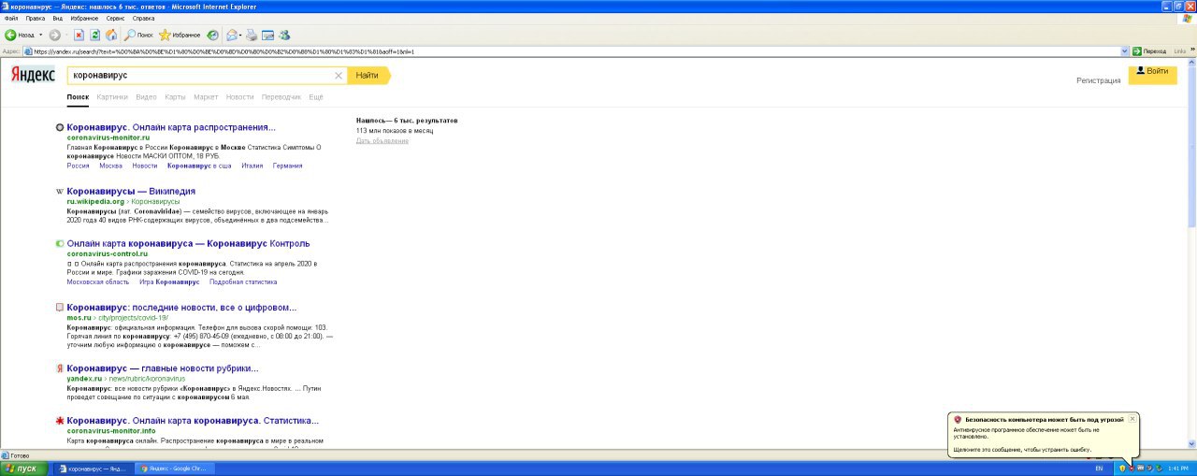Refresh the page with green arrows icon

coord(95,35)
